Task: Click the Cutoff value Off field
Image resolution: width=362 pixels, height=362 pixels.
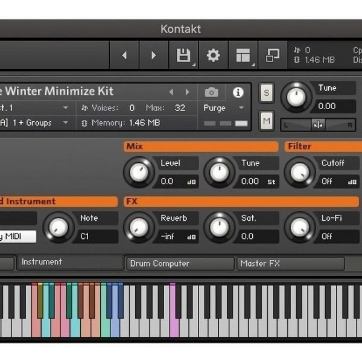Action: [x=337, y=182]
